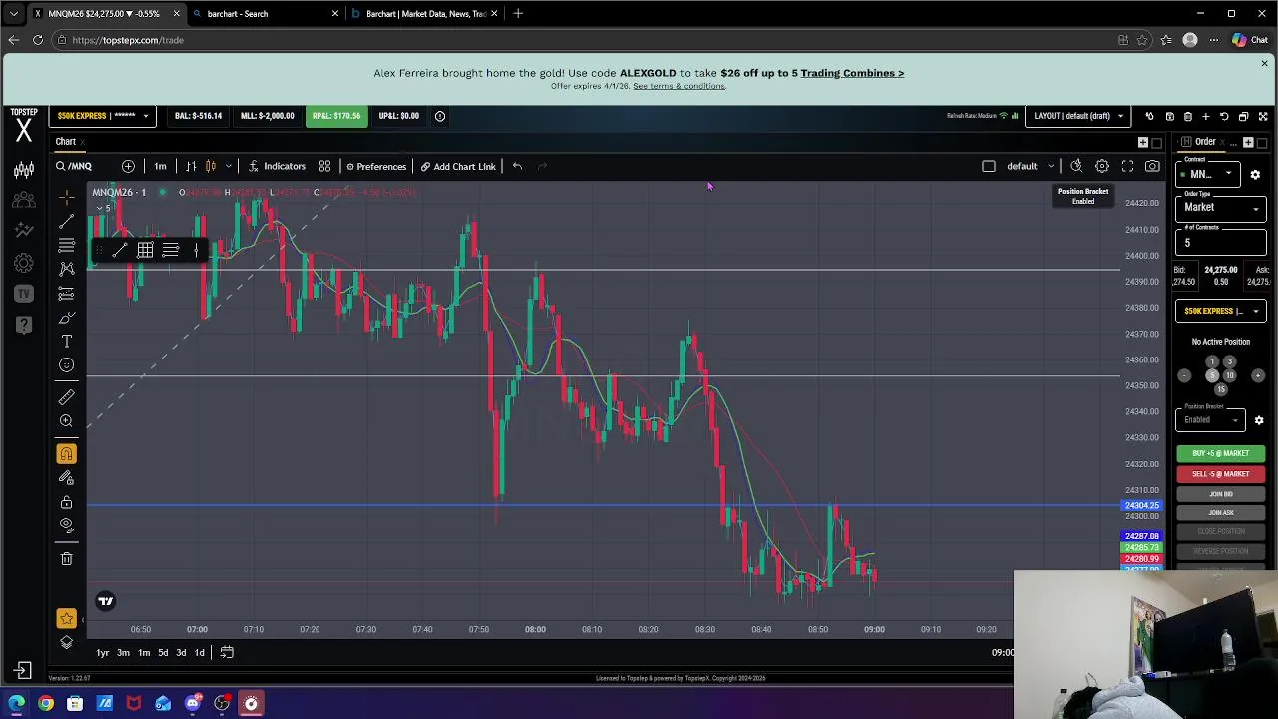Toggle the favorites star toolbar
Screen dimensions: 1278x719
[x=66, y=619]
